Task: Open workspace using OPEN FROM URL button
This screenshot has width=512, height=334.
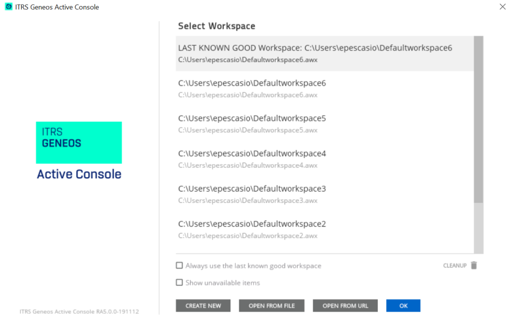Action: pyautogui.click(x=345, y=306)
